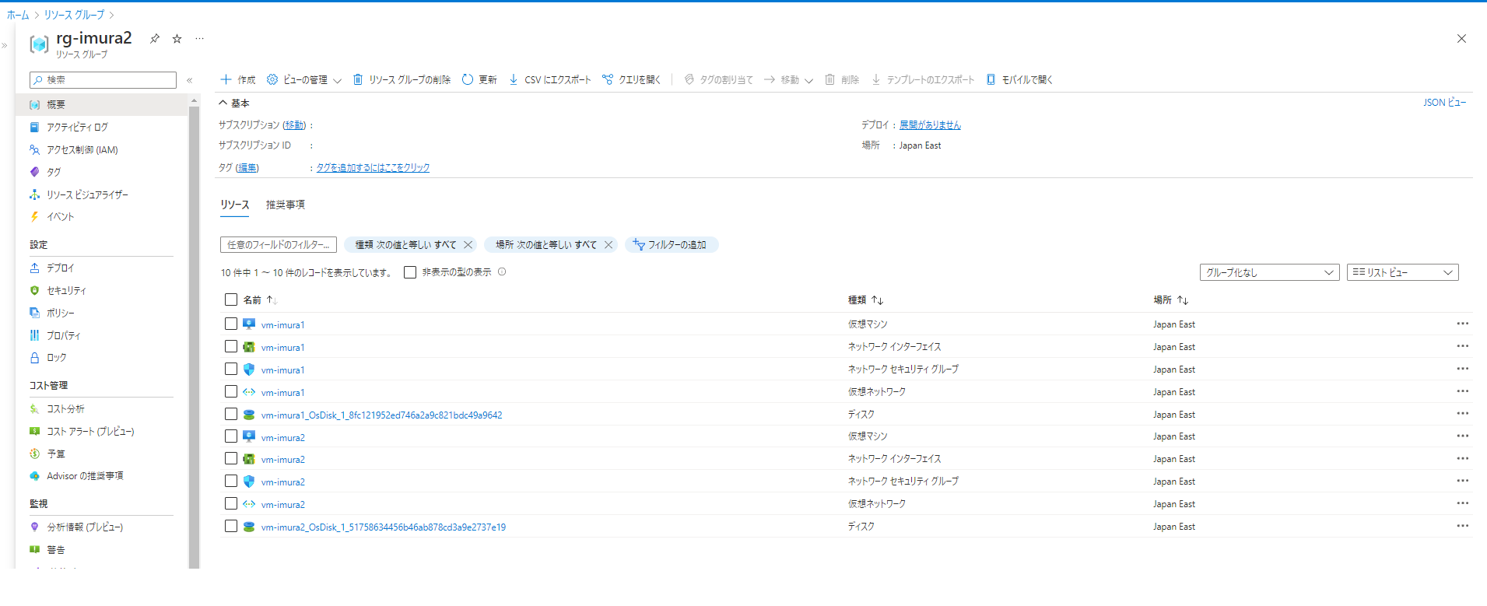
Task: Click the 削除 toolbar button
Action: tap(842, 79)
